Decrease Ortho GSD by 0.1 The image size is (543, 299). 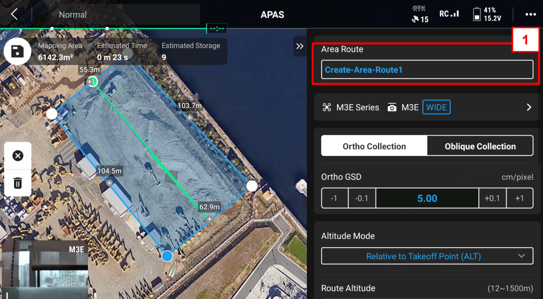(362, 198)
